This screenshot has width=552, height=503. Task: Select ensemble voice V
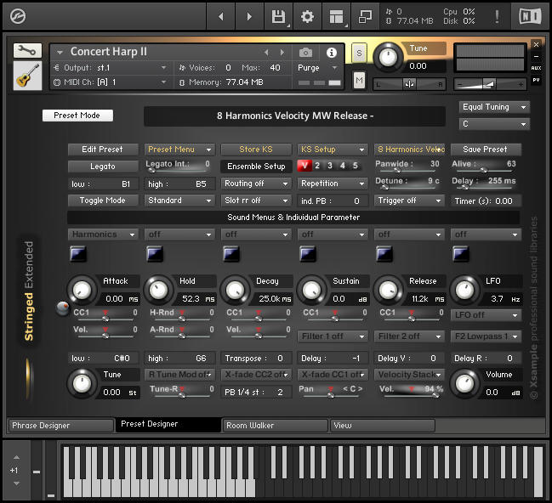(304, 166)
